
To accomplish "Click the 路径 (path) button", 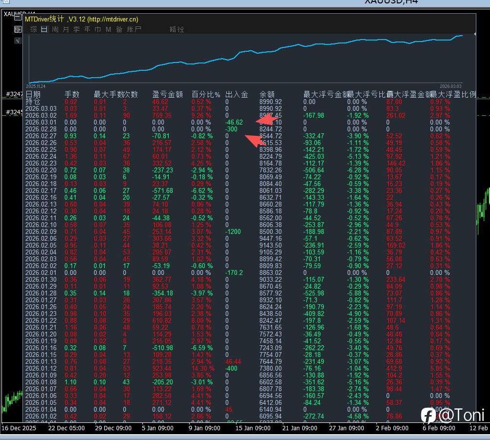I will 176,29.
